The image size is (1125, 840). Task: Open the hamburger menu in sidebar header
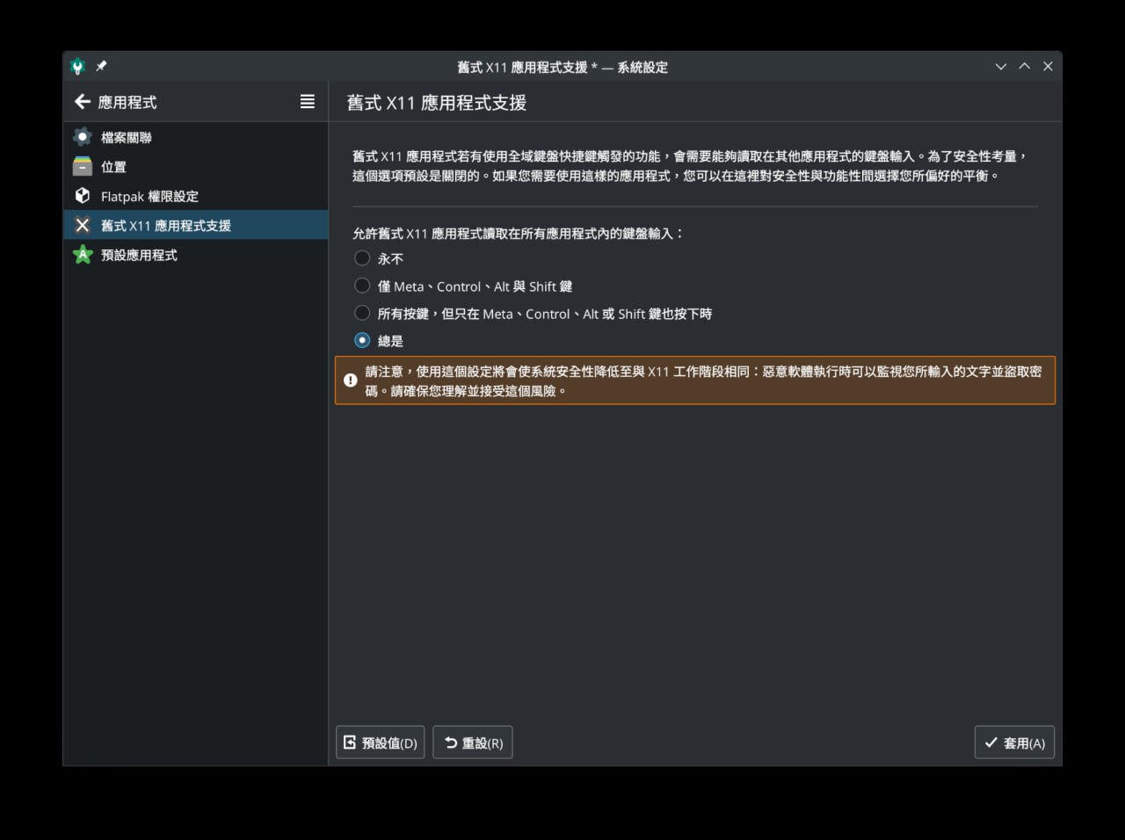coord(307,102)
